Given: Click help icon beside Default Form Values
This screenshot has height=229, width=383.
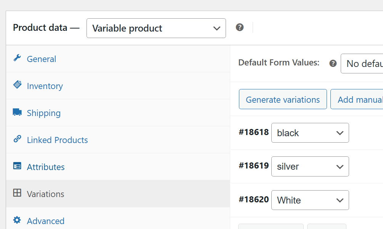Looking at the screenshot, I should pos(333,63).
